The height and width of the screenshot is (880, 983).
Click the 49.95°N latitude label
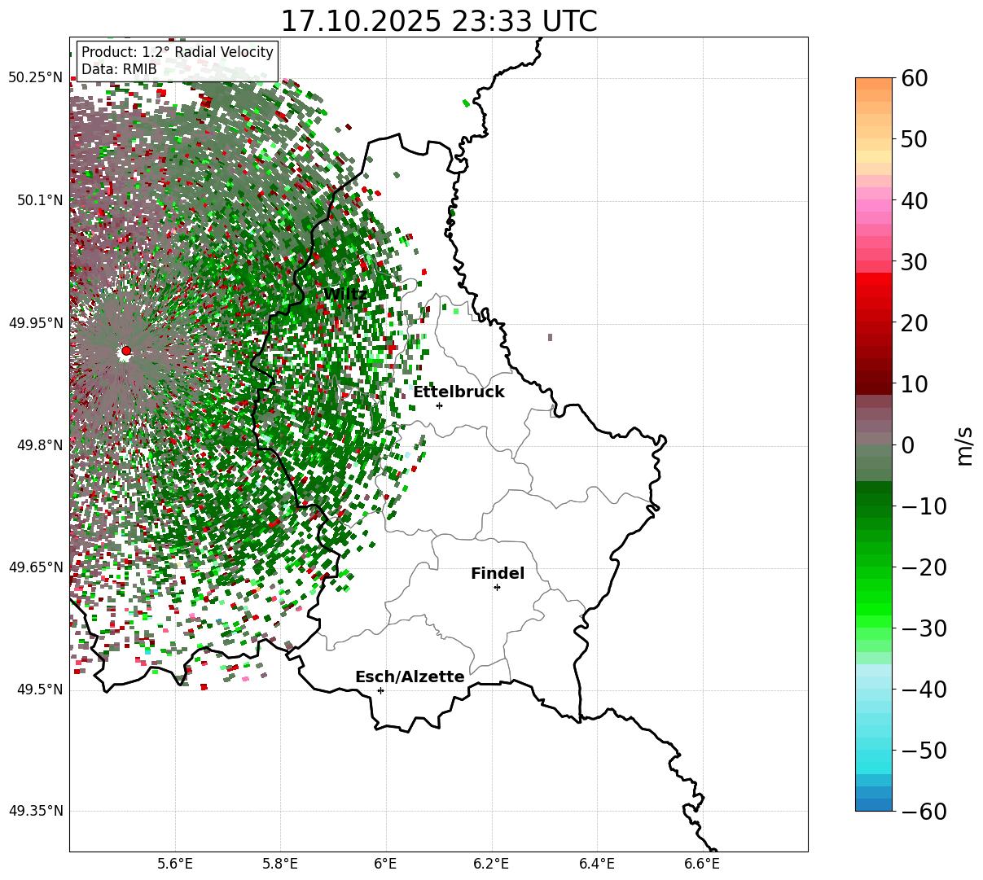(35, 323)
